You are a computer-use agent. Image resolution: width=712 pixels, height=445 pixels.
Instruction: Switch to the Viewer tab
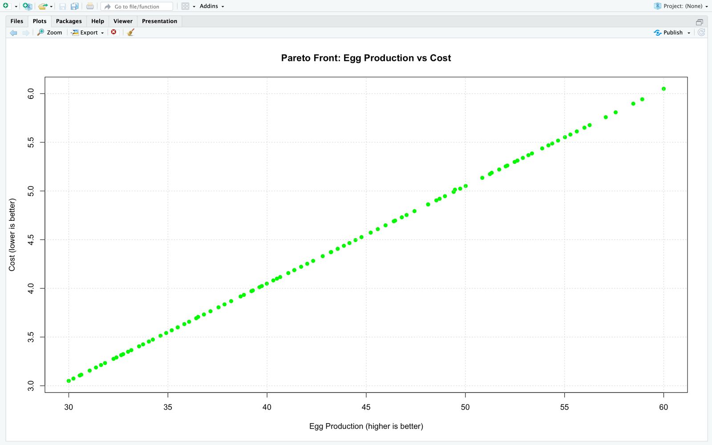coord(123,21)
